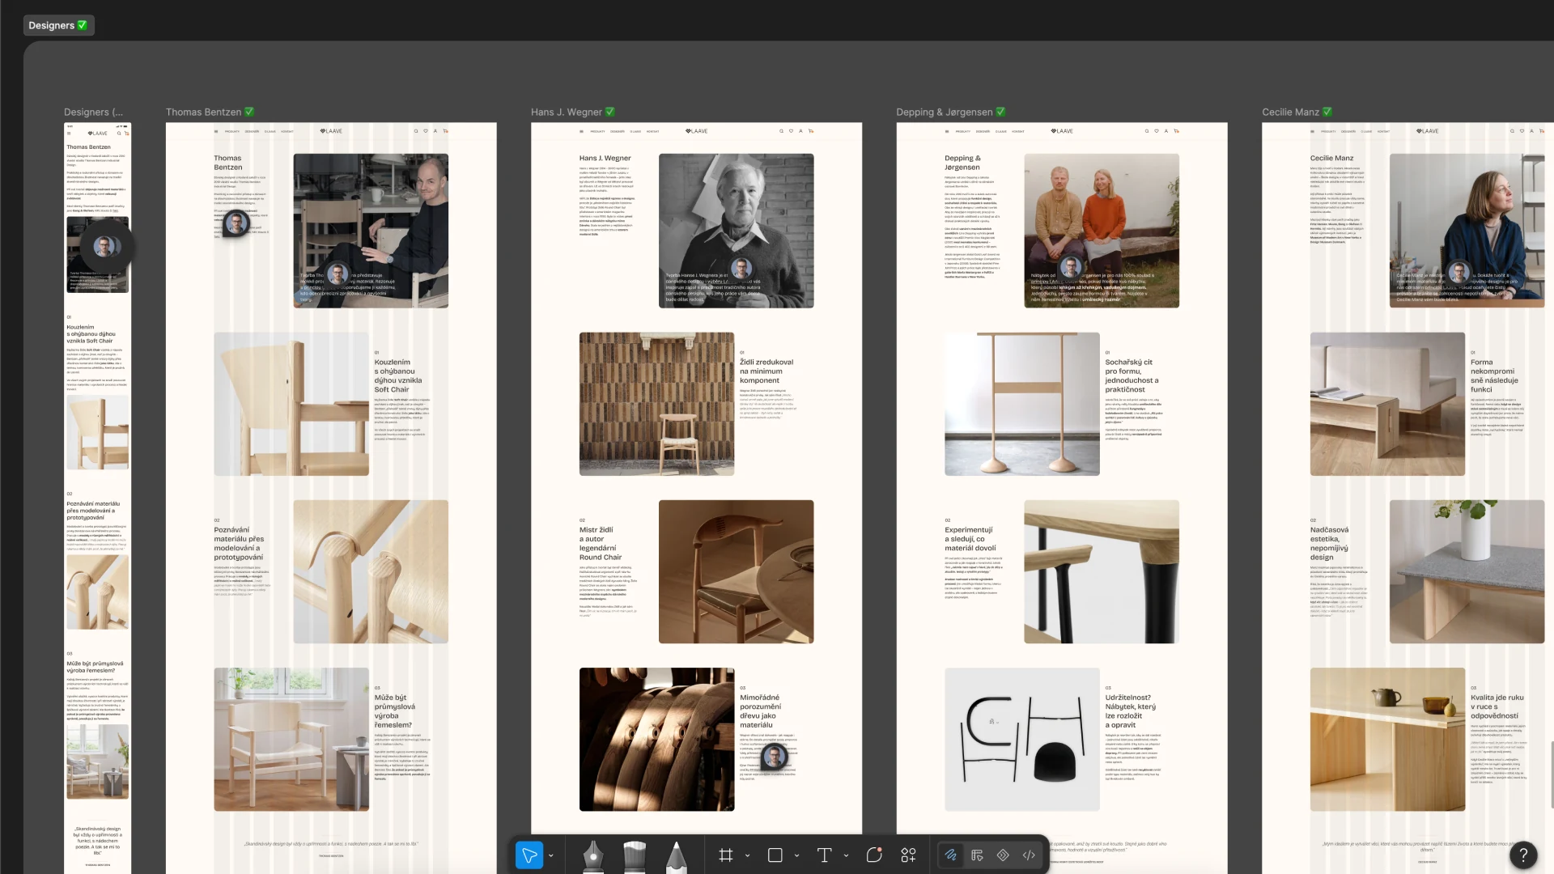Toggle the diamond-shaped mode button in the toolbar
1554x874 pixels.
[x=1003, y=855]
